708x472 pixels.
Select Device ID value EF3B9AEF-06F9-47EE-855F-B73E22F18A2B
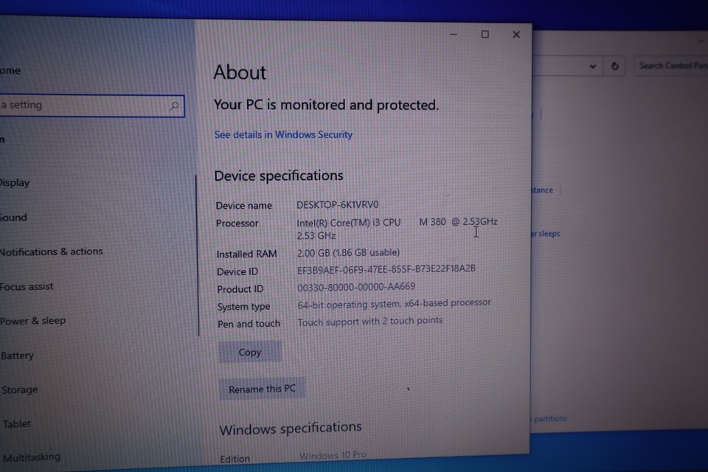pyautogui.click(x=386, y=269)
